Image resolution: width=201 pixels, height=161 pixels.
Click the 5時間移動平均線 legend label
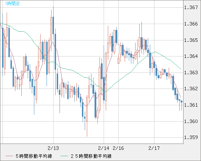[34, 156]
